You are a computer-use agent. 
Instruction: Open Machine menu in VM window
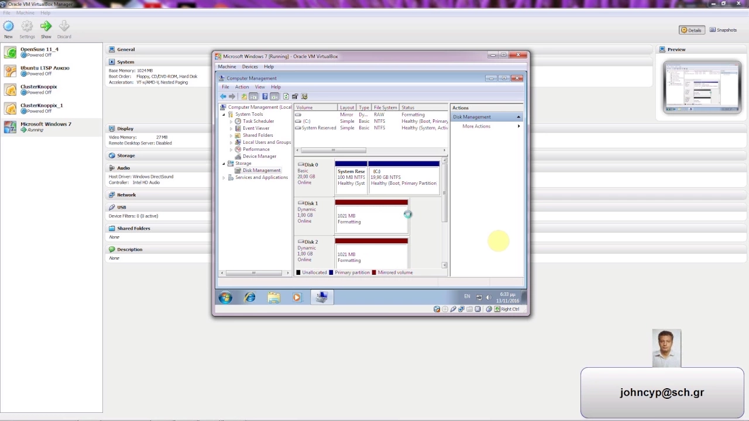click(227, 67)
